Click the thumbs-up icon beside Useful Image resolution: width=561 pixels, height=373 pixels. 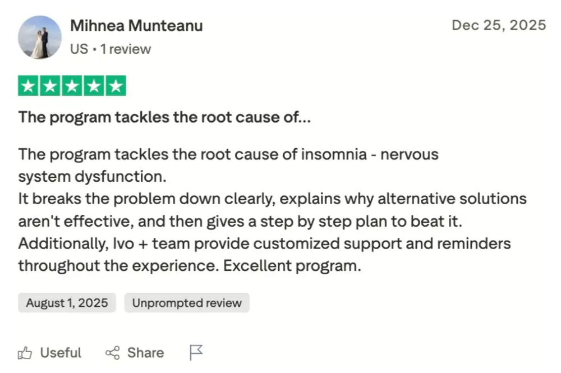click(x=25, y=353)
